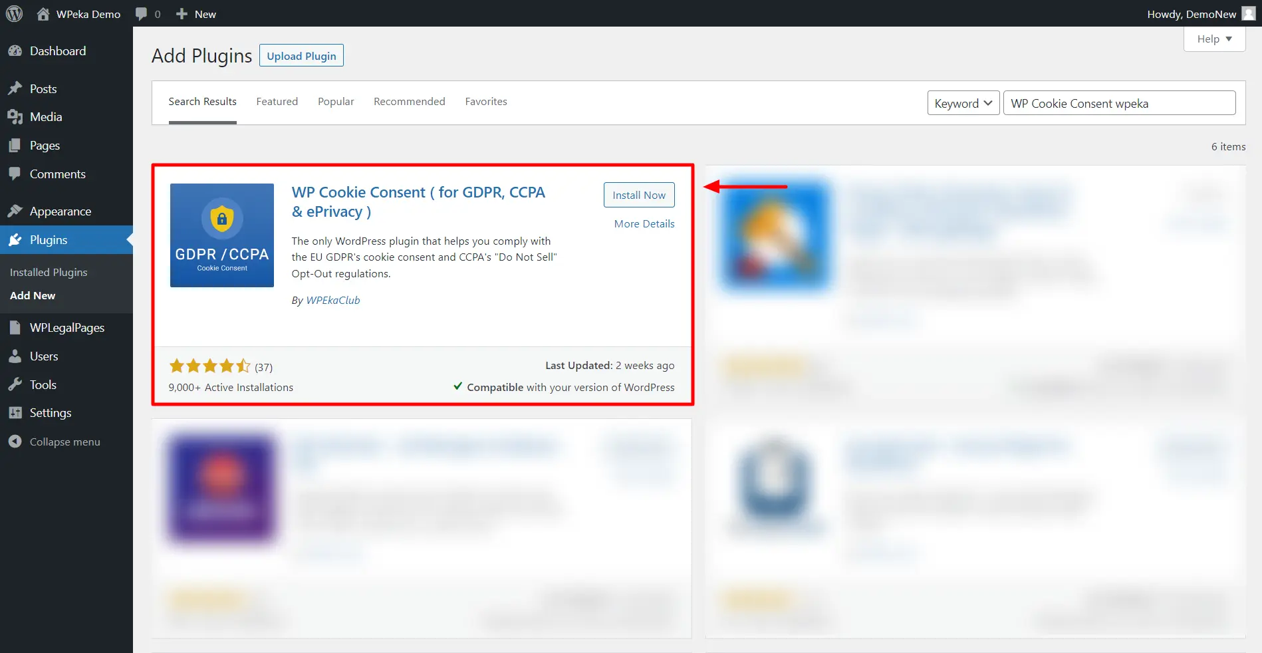The height and width of the screenshot is (653, 1262).
Task: Install the WP Cookie Consent plugin
Action: point(638,195)
